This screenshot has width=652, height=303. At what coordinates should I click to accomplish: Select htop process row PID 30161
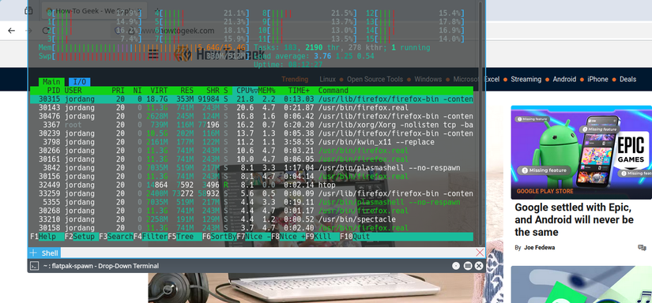[251, 159]
